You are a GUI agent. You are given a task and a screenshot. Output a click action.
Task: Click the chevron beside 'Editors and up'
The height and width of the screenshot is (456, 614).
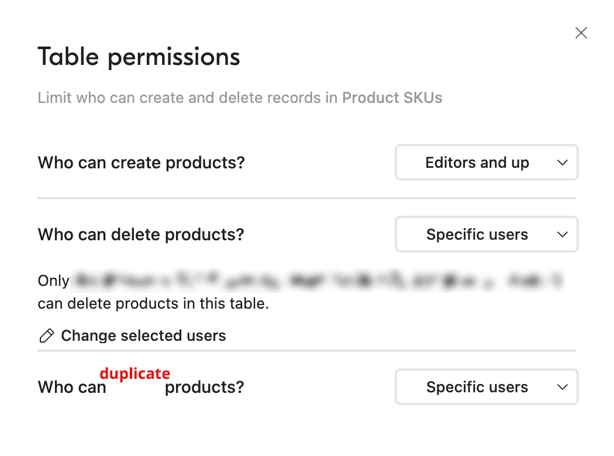tap(563, 163)
